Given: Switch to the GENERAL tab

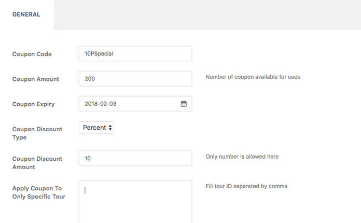Looking at the screenshot, I should 26,15.
